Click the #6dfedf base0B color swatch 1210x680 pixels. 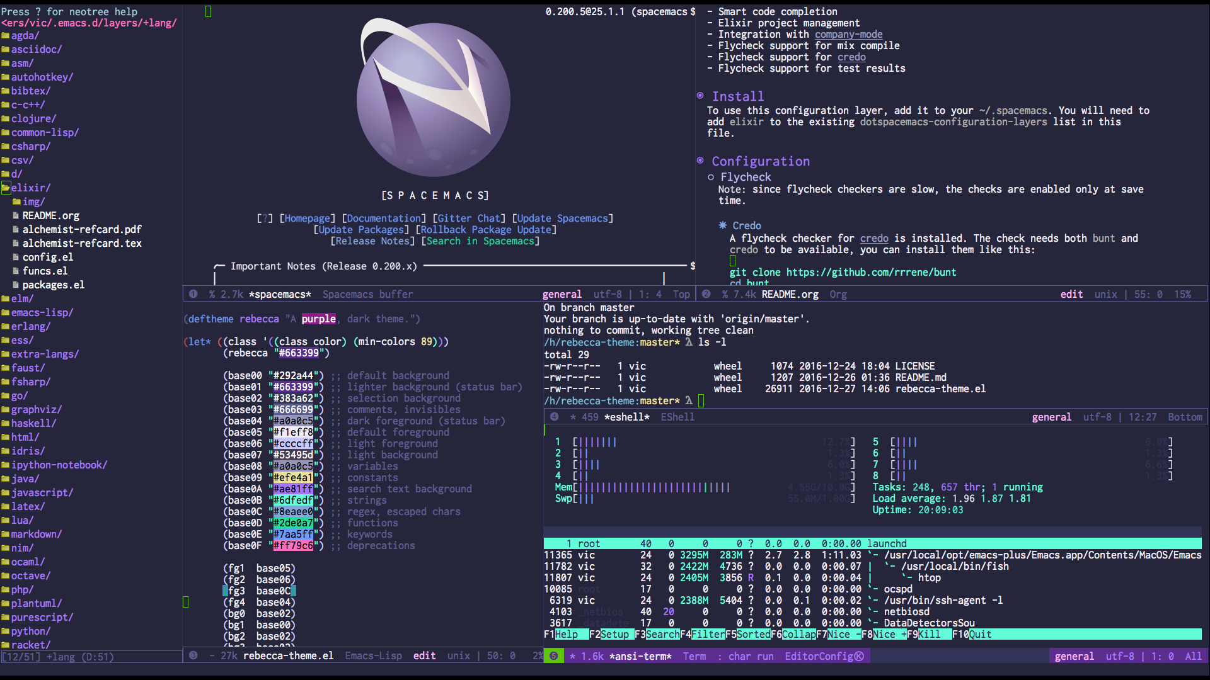(x=293, y=501)
